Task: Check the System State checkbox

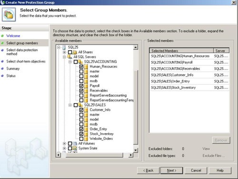Action: tap(70, 148)
